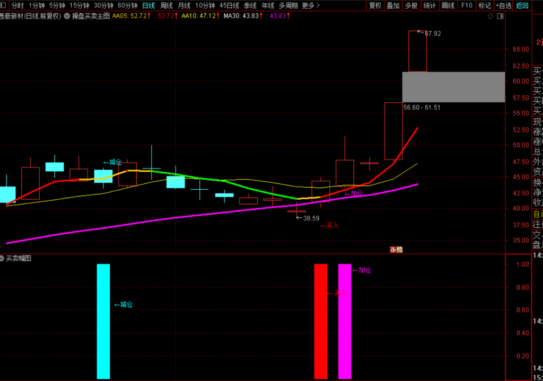Open F10 company information
The height and width of the screenshot is (381, 543).
[467, 5]
